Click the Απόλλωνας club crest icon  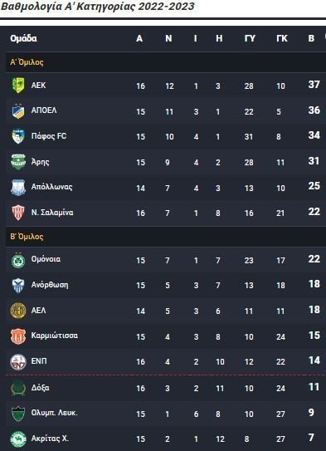[x=18, y=188]
